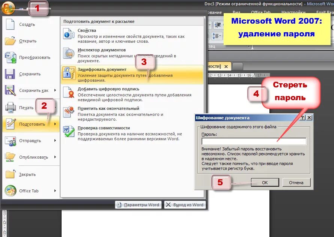Open the Office Tab ribbon tab
Viewport: 334px width, 237px height.
260,12
